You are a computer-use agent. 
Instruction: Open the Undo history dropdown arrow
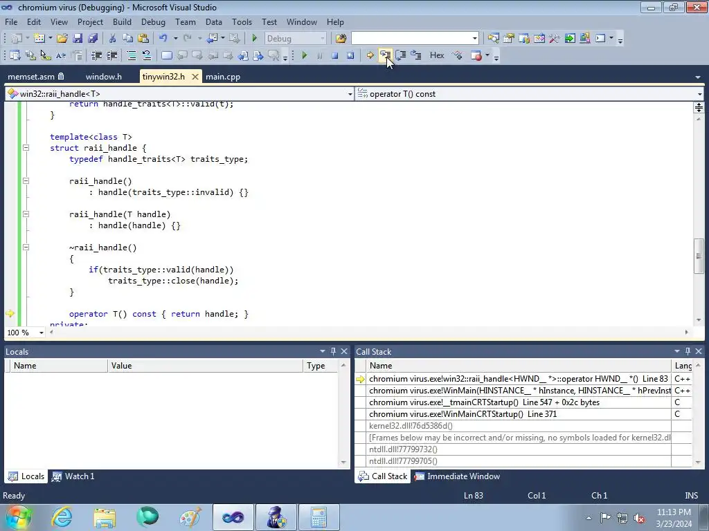pos(175,39)
